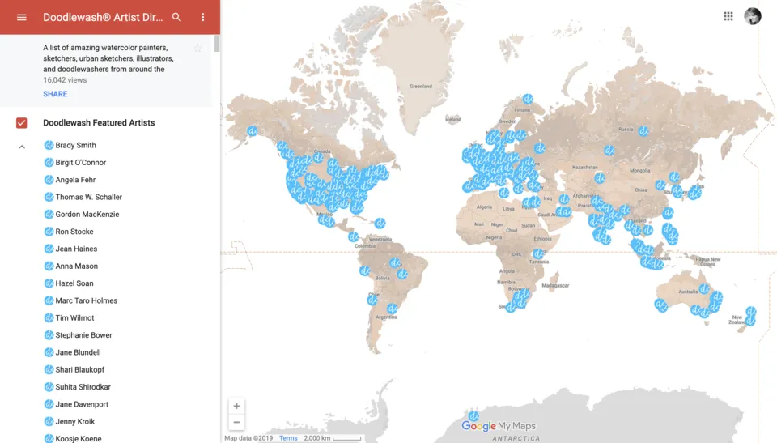Select Brady Smith in the list

[x=75, y=145]
